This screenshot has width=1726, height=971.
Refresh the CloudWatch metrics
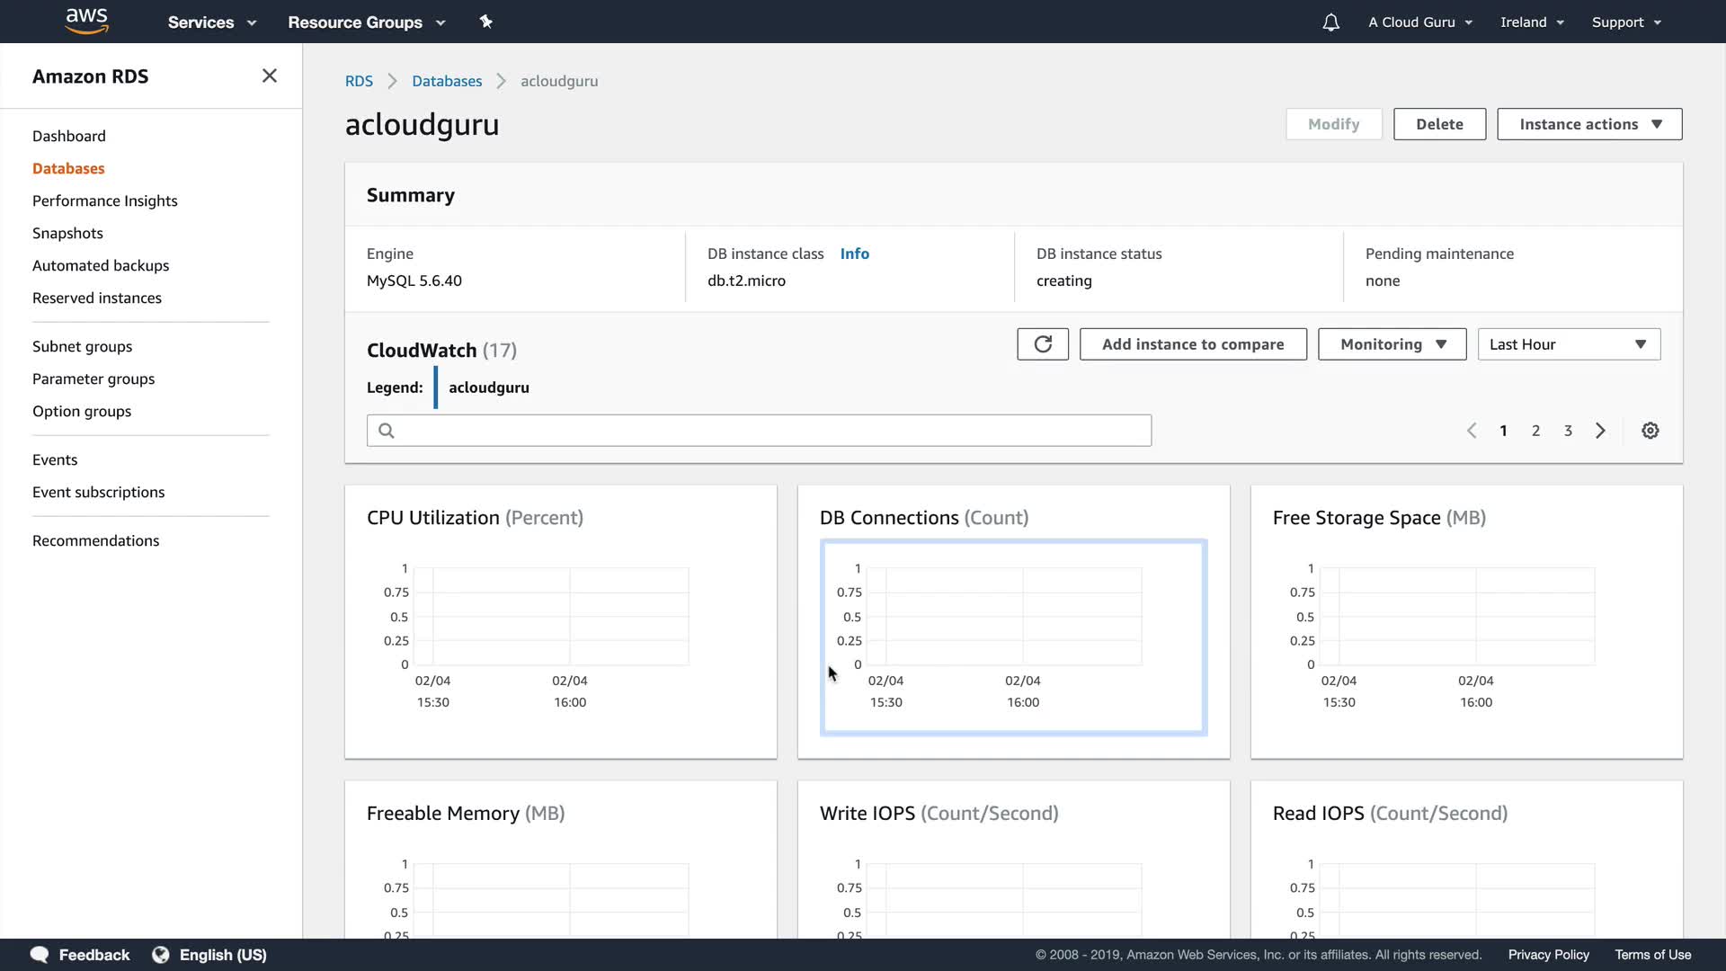(x=1042, y=344)
